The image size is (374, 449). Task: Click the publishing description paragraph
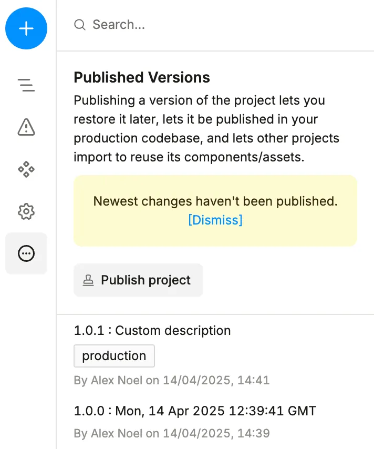click(206, 129)
